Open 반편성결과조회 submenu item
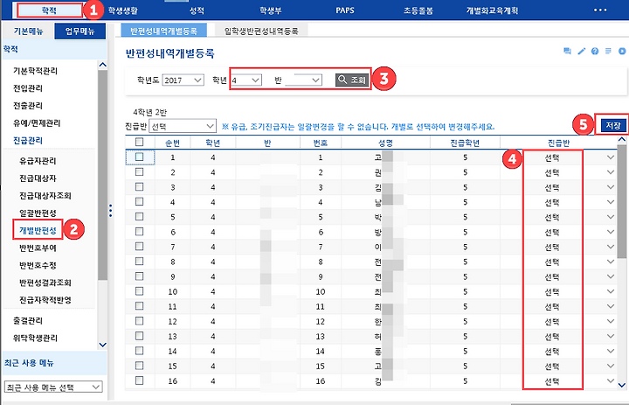 pyautogui.click(x=45, y=283)
